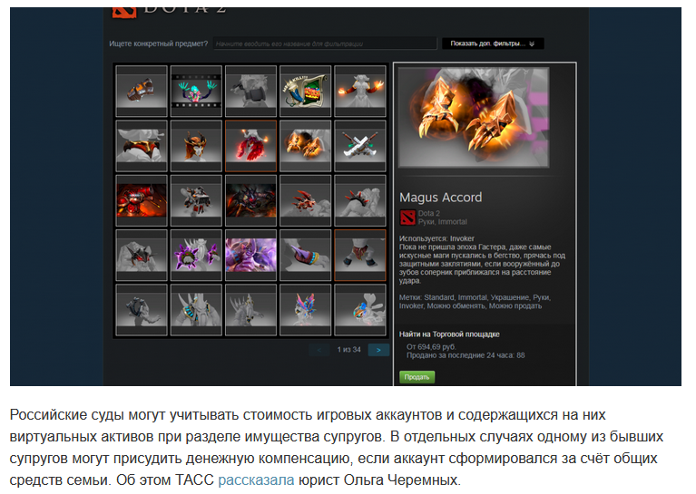Click the 1 из 34 page indicator
The height and width of the screenshot is (494, 696).
pyautogui.click(x=348, y=350)
